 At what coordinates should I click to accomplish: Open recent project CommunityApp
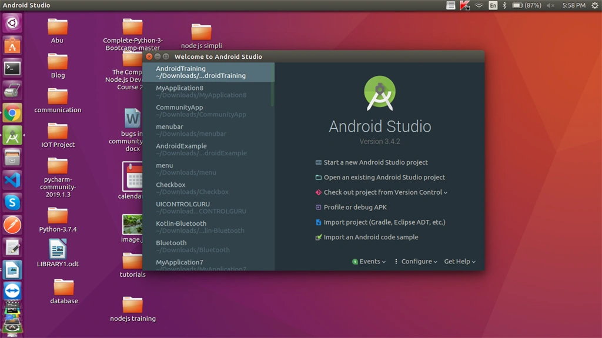tap(208, 111)
